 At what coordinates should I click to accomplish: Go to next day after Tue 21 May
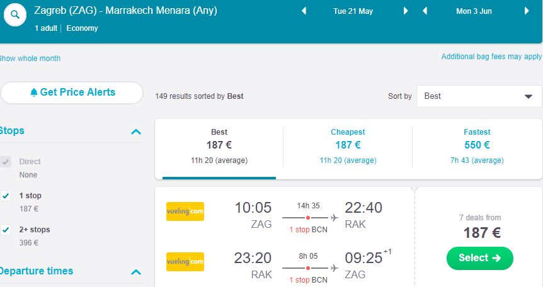406,11
